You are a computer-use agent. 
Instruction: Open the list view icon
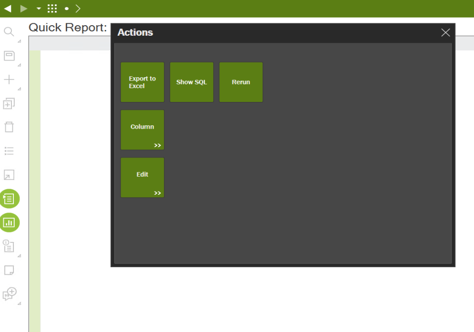pos(9,151)
